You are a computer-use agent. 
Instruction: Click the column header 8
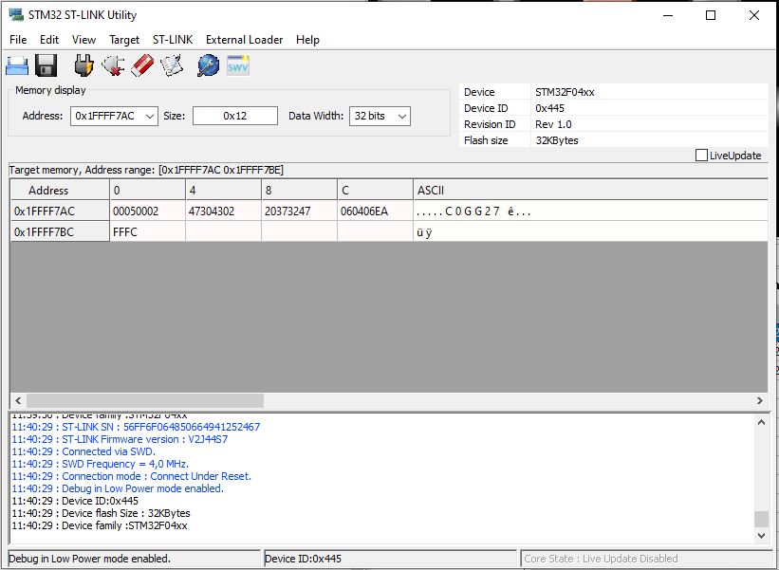point(299,191)
